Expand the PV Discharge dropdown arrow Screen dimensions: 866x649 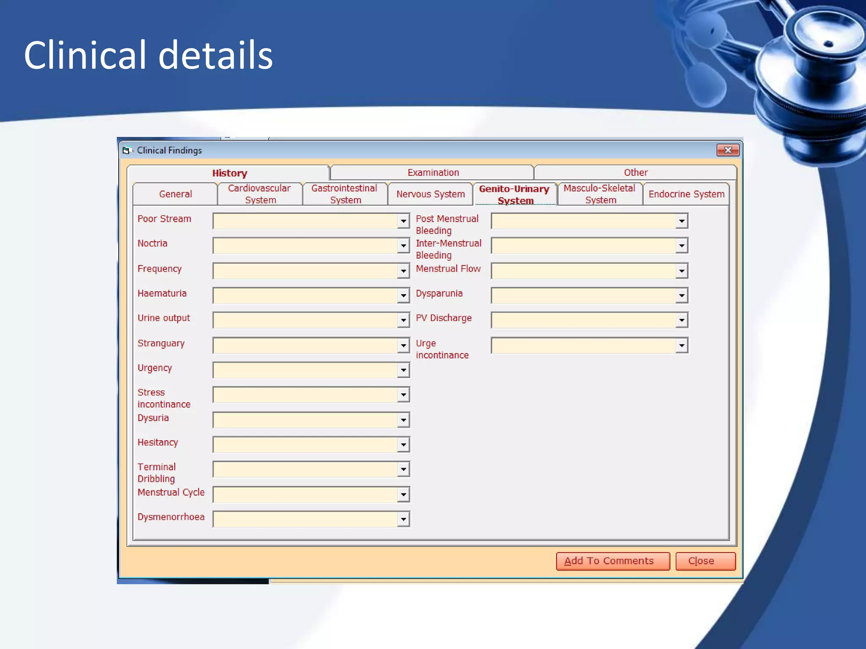click(x=682, y=320)
